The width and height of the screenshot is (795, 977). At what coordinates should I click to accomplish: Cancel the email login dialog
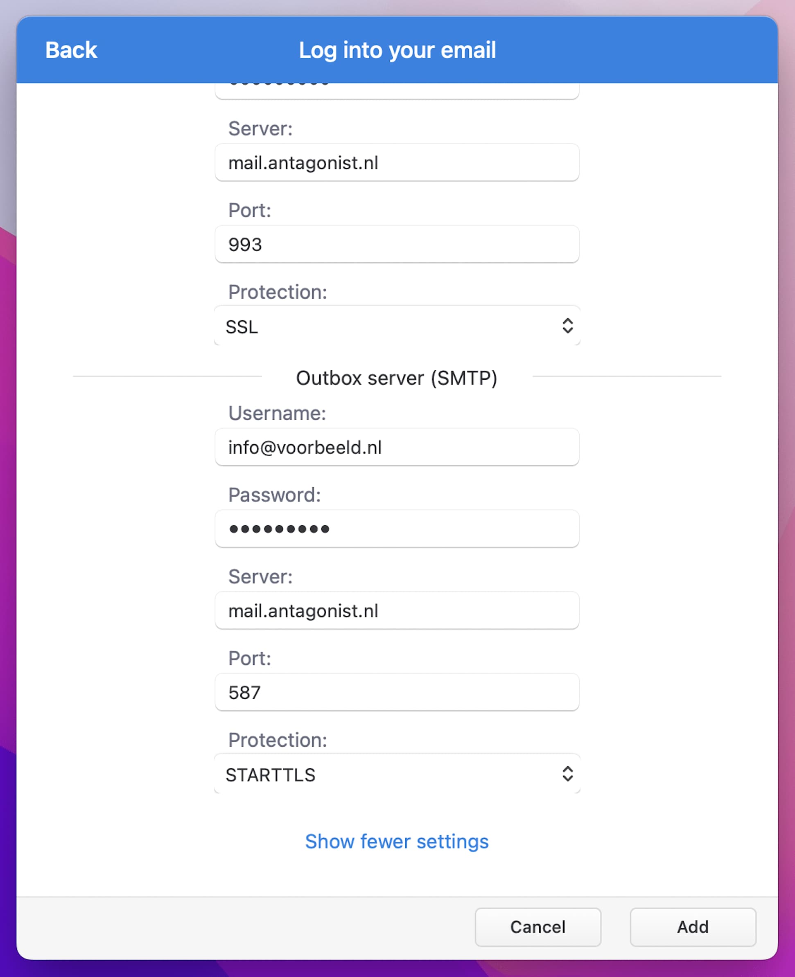[538, 927]
